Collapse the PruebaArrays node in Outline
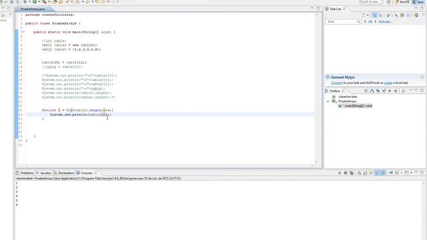This screenshot has width=427, height=240. click(x=328, y=101)
